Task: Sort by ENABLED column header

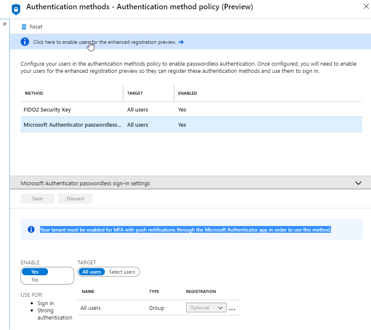Action: pyautogui.click(x=187, y=93)
